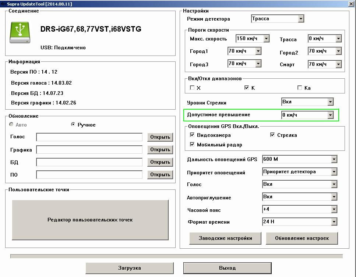The height and width of the screenshot is (277, 356).
Task: Enable the X band checkbox
Action: tap(192, 88)
